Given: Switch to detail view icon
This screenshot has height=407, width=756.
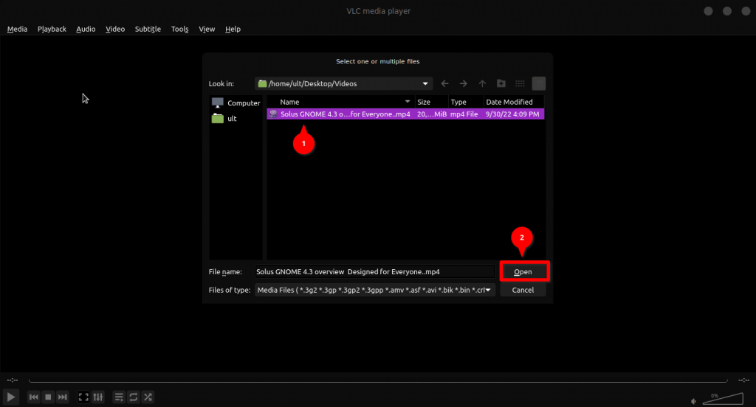Looking at the screenshot, I should (x=538, y=83).
